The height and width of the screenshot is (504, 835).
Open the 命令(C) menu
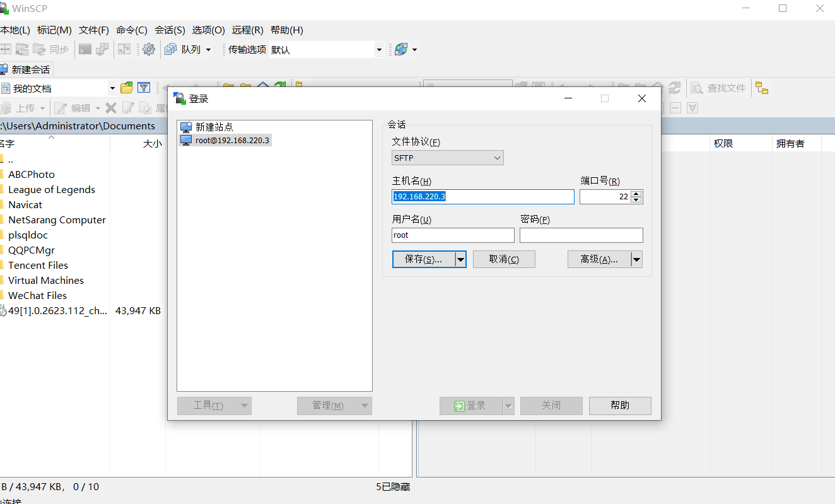(132, 30)
